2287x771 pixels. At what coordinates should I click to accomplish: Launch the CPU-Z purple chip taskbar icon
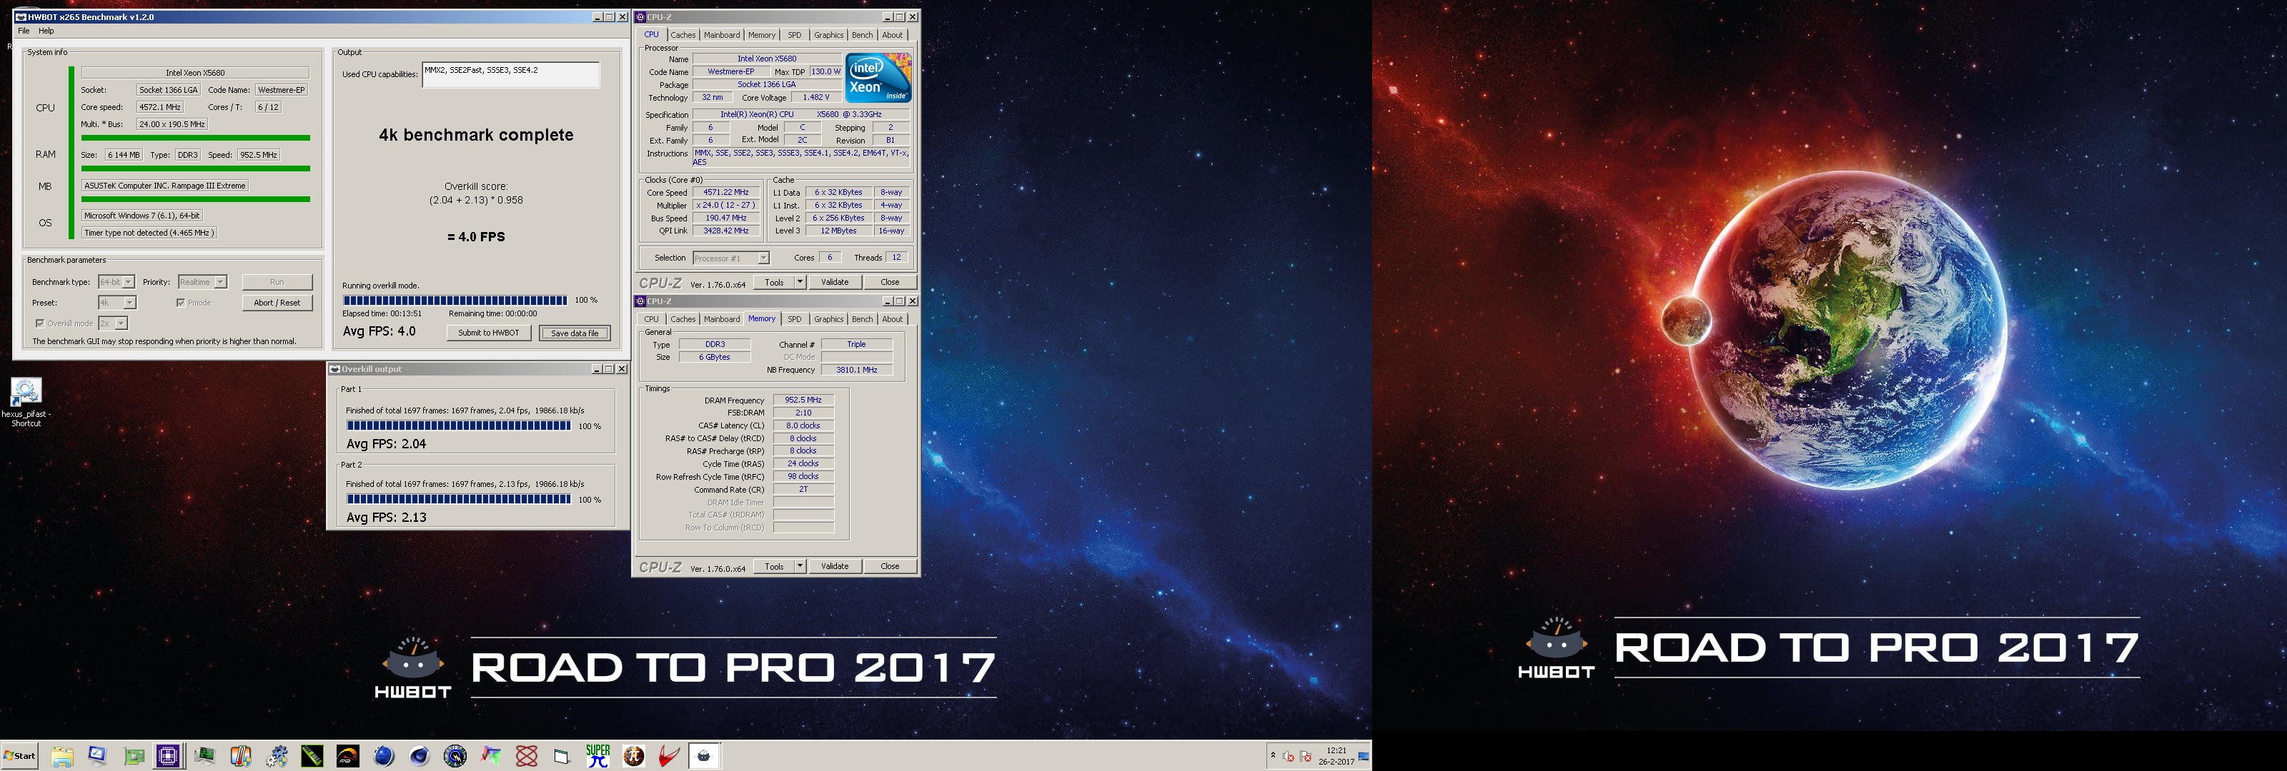[x=169, y=756]
